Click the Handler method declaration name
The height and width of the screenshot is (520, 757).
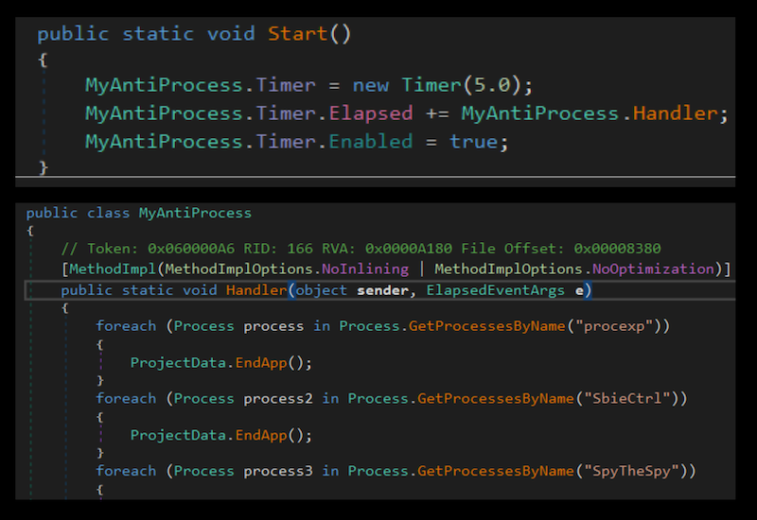coord(256,290)
